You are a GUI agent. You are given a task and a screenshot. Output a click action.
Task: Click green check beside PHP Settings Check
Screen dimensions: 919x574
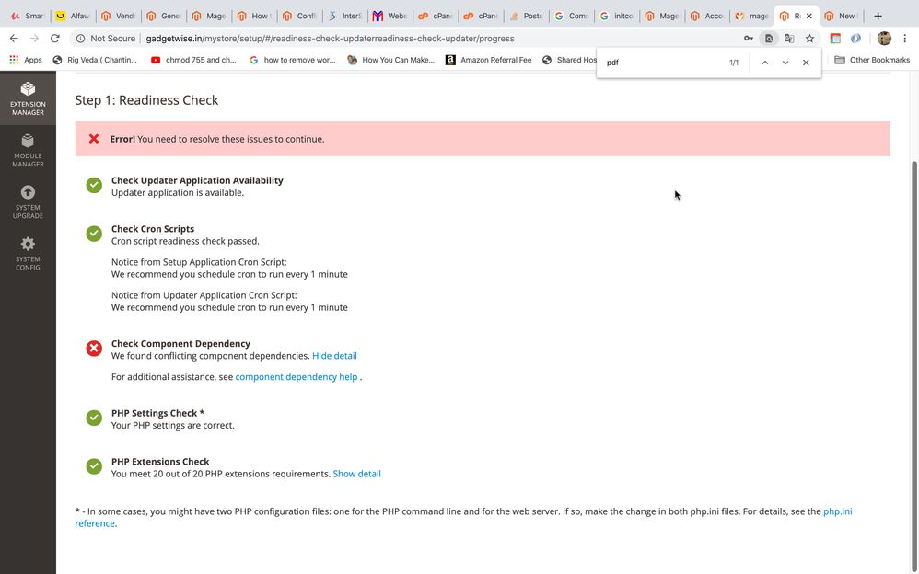coord(94,418)
